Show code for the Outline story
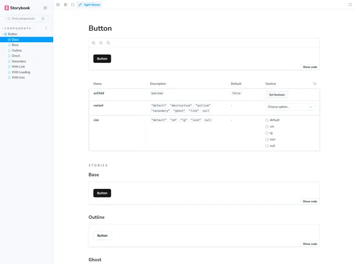This screenshot has height=264, width=355. pyautogui.click(x=310, y=244)
